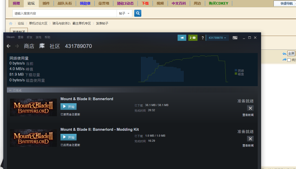Click the Bannerlord game banner thumbnail
This screenshot has width=296, height=169.
(x=33, y=107)
